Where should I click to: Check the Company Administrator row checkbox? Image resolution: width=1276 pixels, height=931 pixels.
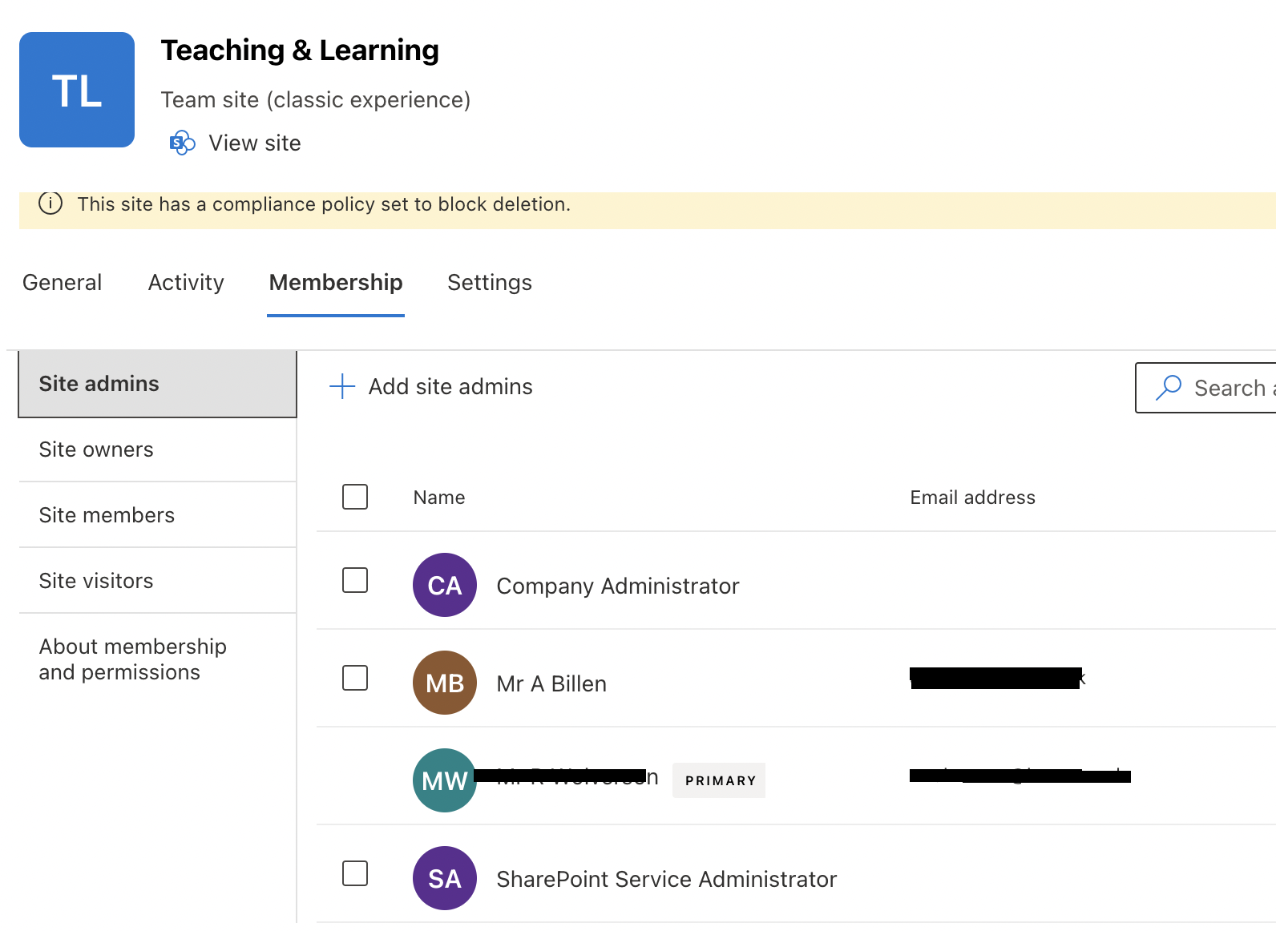pos(355,580)
